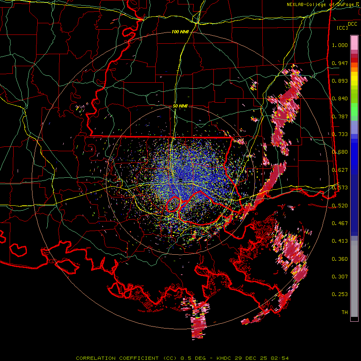Click the 0.360 scale value

click(340, 259)
